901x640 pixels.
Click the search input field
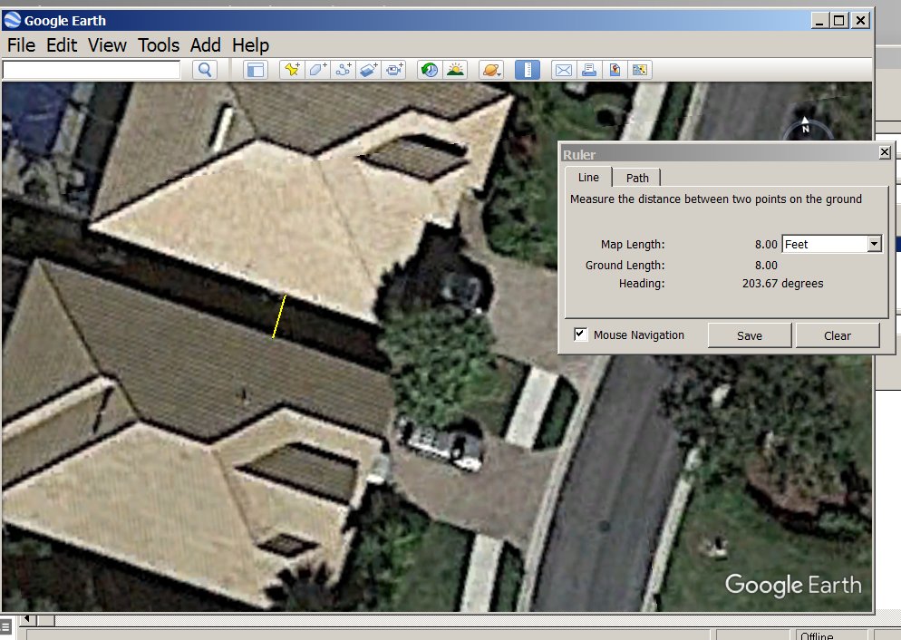pos(92,70)
